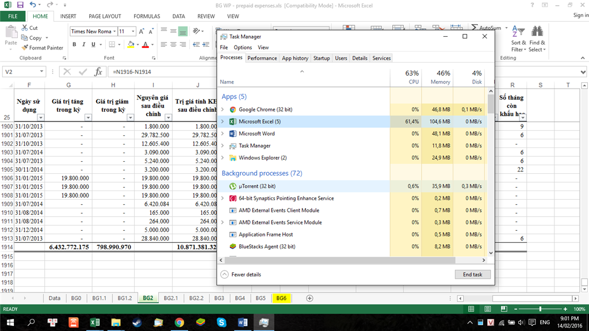Viewport: 589px width, 331px height.
Task: Click the End task button
Action: [473, 275]
